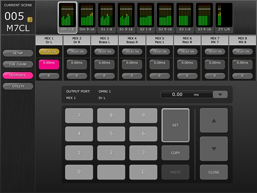Enable DELAY ON for MIX 6 Perc R
This screenshot has width=257, height=193.
tap(187, 51)
